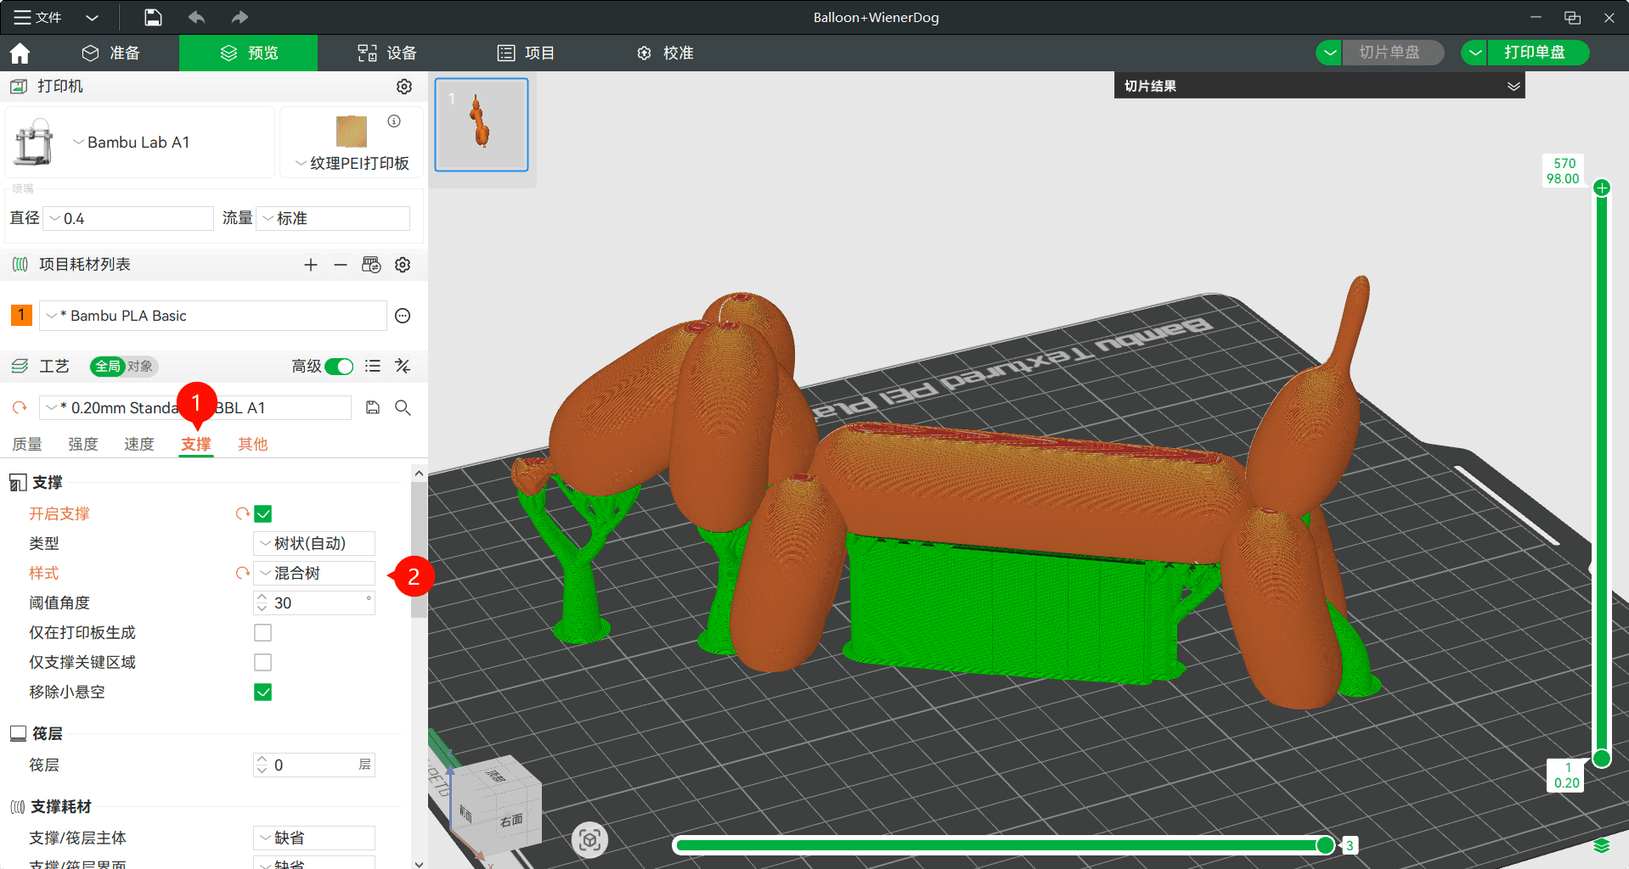Image resolution: width=1629 pixels, height=869 pixels.
Task: Select the 速度 settings tab
Action: click(x=139, y=444)
